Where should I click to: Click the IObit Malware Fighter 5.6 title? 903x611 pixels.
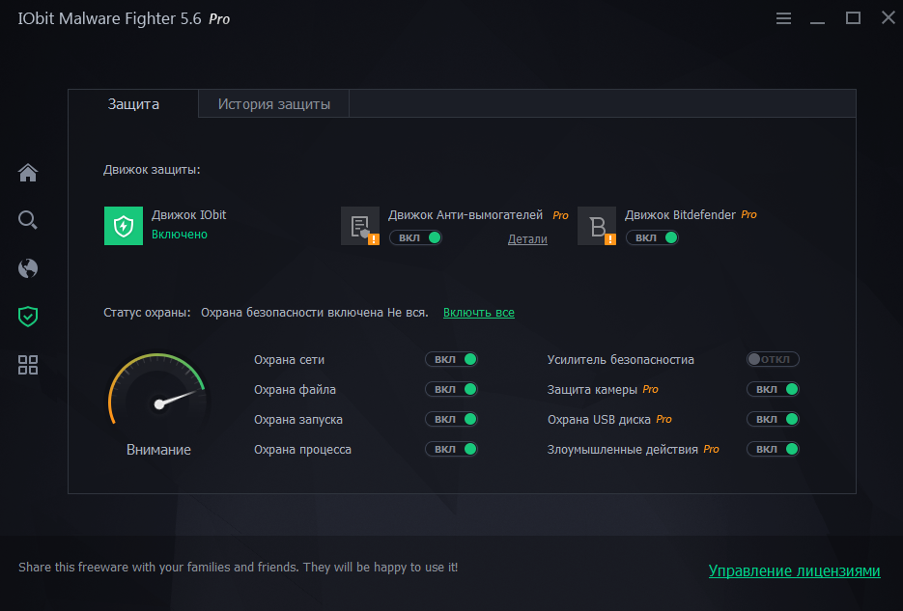(109, 18)
